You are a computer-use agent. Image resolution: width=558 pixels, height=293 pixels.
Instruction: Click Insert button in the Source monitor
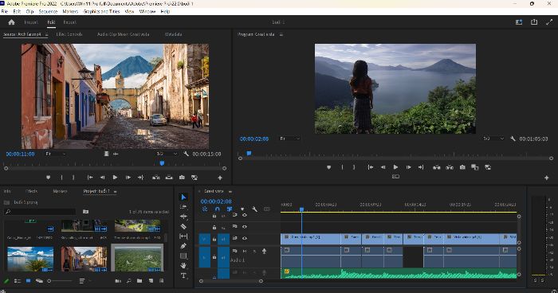tap(156, 177)
